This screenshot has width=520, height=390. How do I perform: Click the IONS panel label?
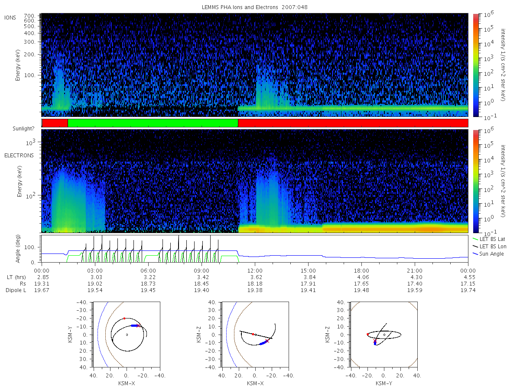(x=10, y=18)
